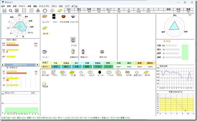Image resolution: width=197 pixels, height=121 pixels.
Task: Click the export arrow toolbar icon
Action: coord(32,11)
